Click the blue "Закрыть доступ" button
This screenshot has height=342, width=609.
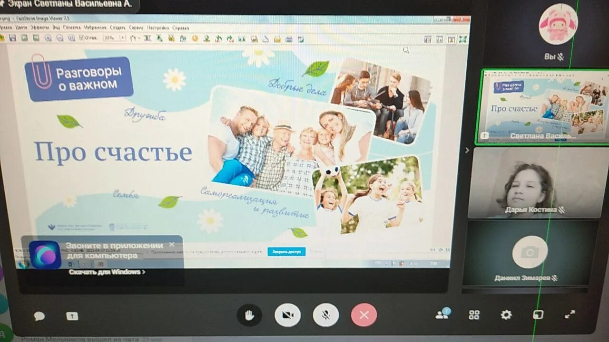286,252
